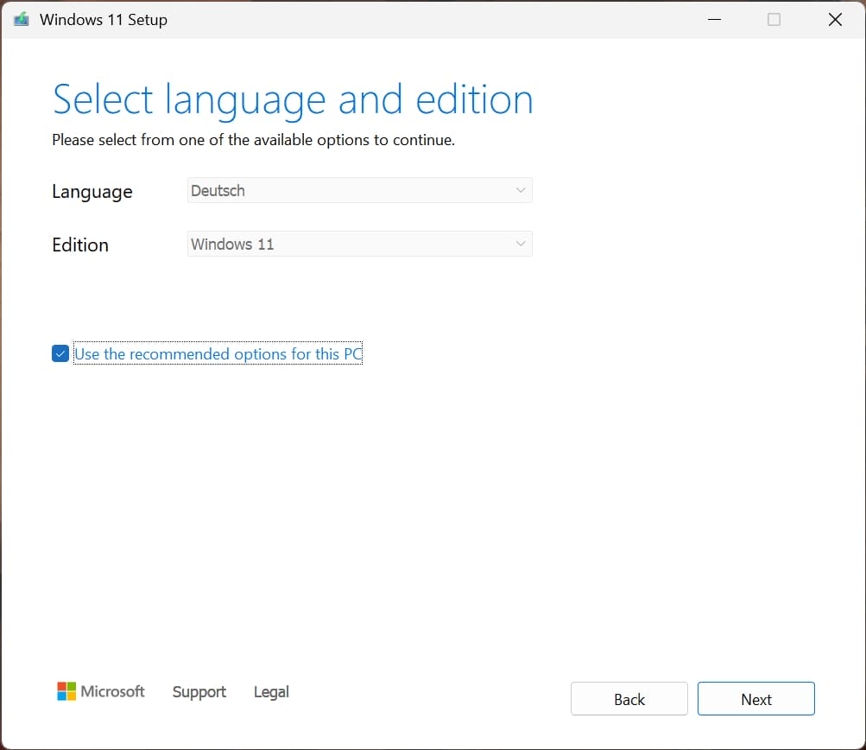Image resolution: width=866 pixels, height=750 pixels.
Task: Close the Windows 11 Setup window
Action: tap(834, 19)
